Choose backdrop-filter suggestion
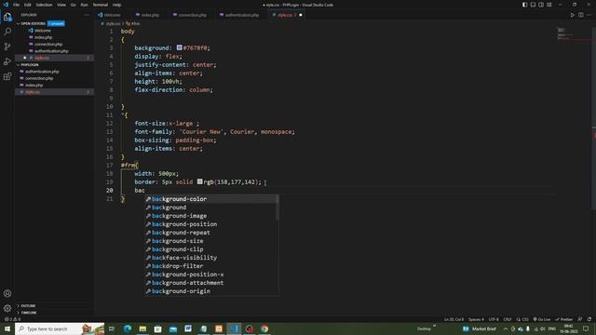 pyautogui.click(x=211, y=266)
